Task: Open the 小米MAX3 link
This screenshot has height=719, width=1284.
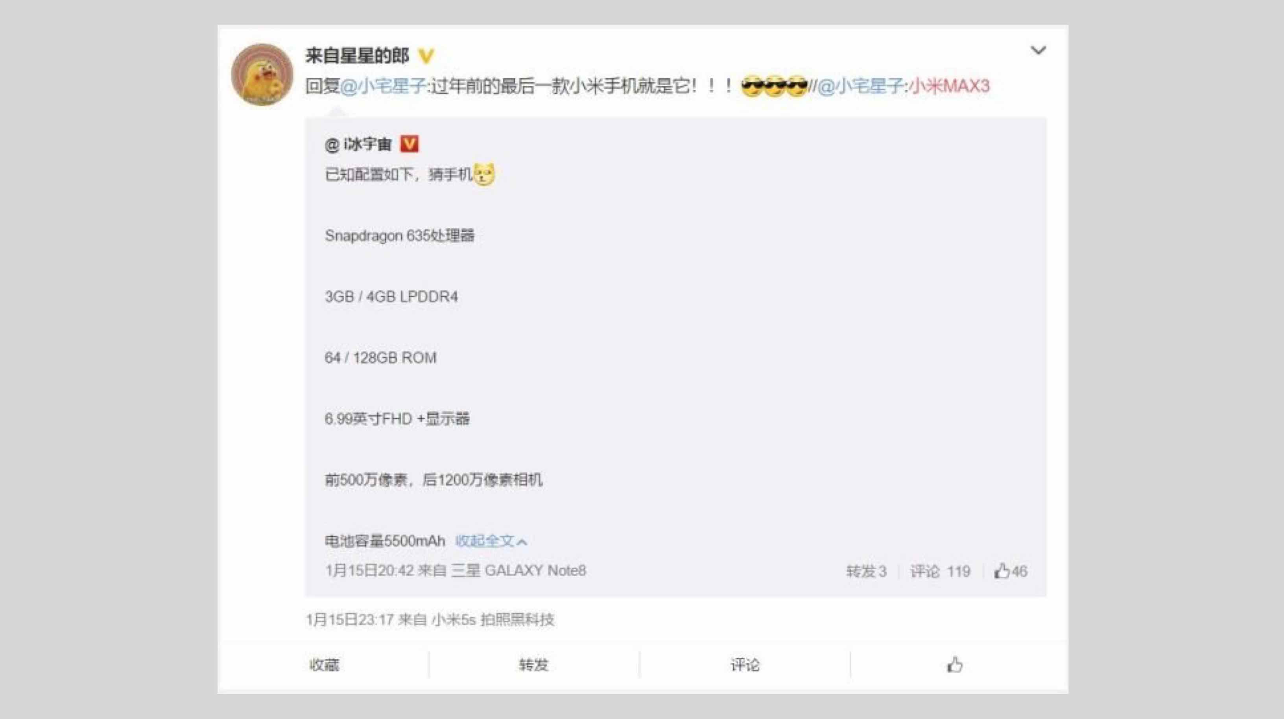Action: point(950,86)
